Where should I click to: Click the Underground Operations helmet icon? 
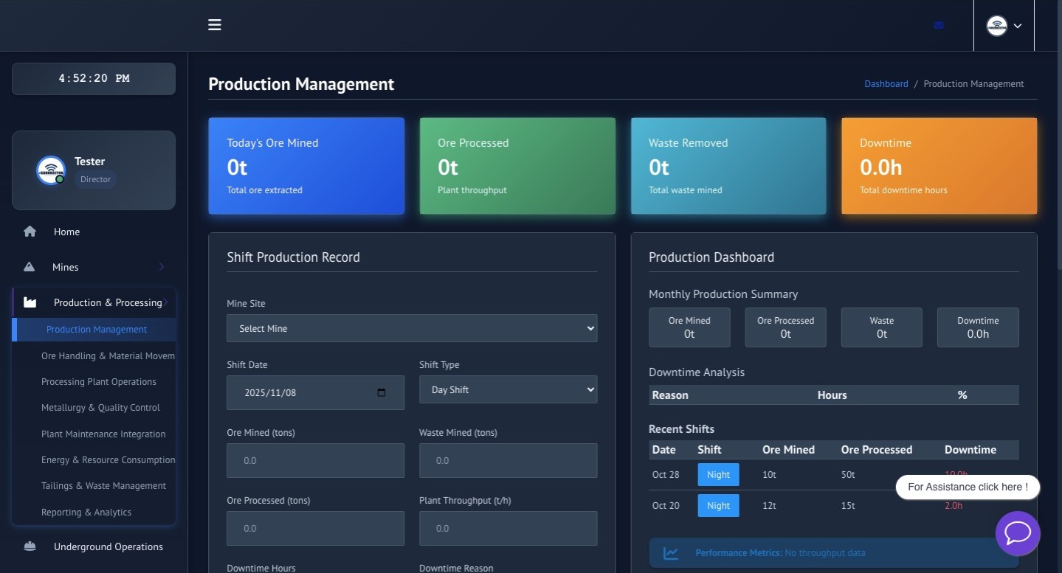coord(30,546)
